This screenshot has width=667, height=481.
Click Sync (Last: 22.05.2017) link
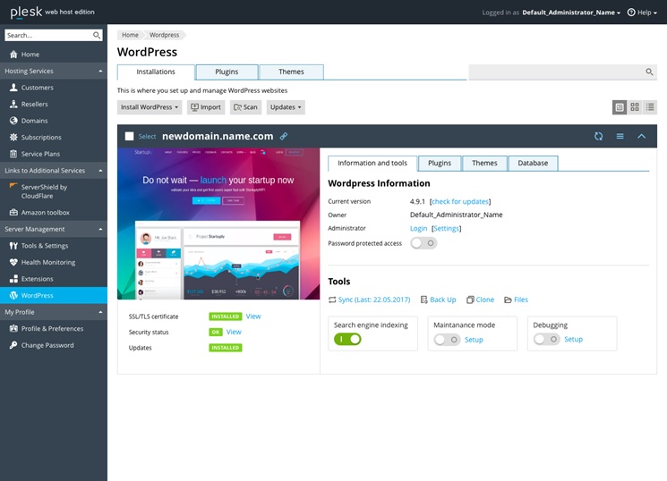tap(369, 300)
